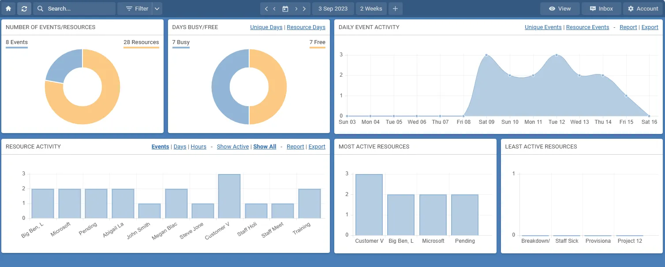Viewport: 665px width, 267px height.
Task: Open the Filter panel
Action: tap(135, 9)
